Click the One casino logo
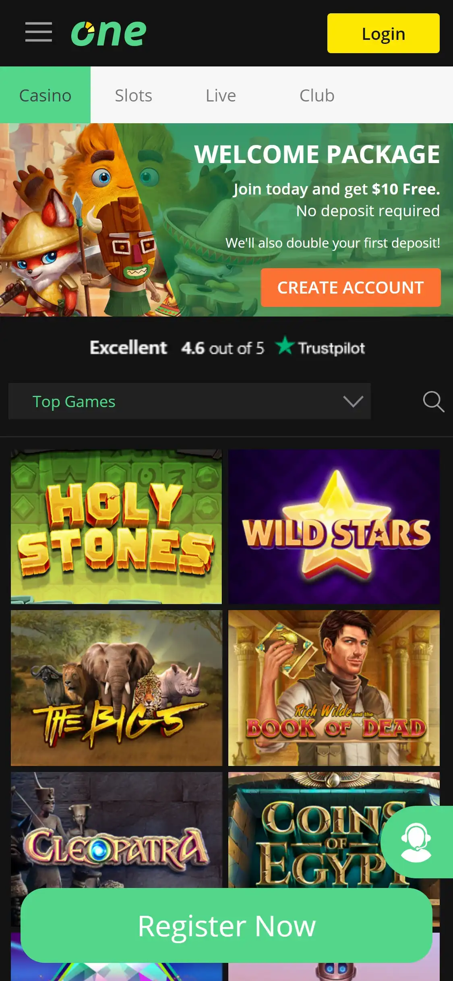 click(x=109, y=33)
